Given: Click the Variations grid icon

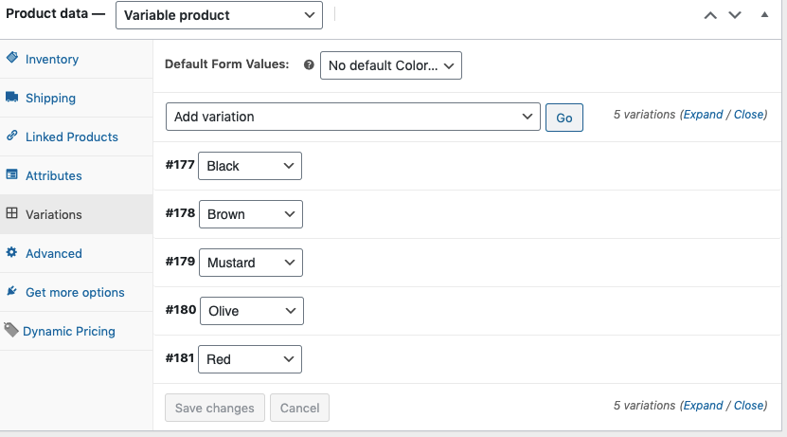Looking at the screenshot, I should pos(12,213).
